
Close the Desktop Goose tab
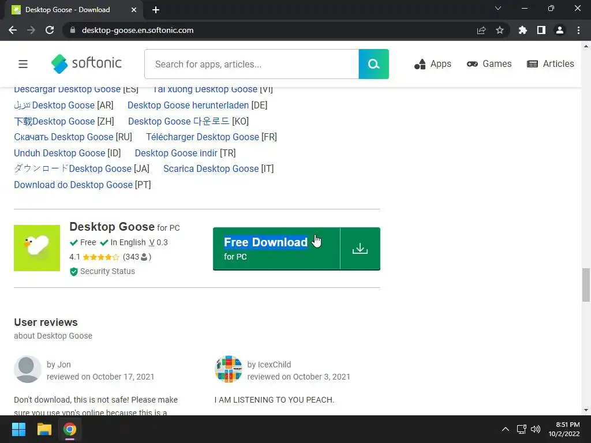tap(133, 10)
